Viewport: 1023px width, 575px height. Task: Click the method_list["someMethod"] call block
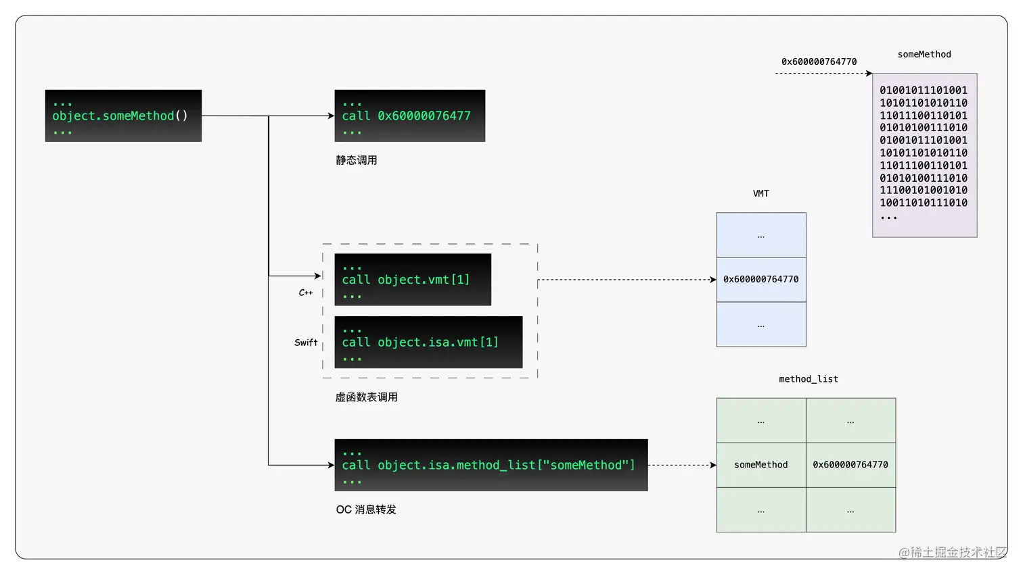pyautogui.click(x=491, y=465)
